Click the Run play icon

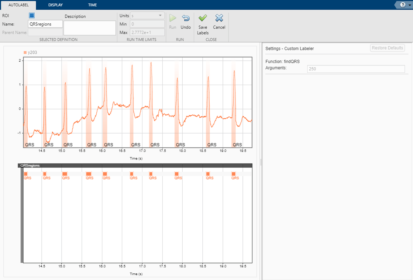(172, 18)
